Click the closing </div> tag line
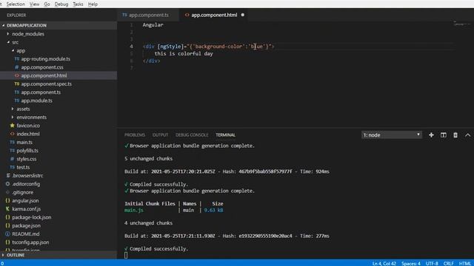The height and width of the screenshot is (266, 474). point(151,61)
